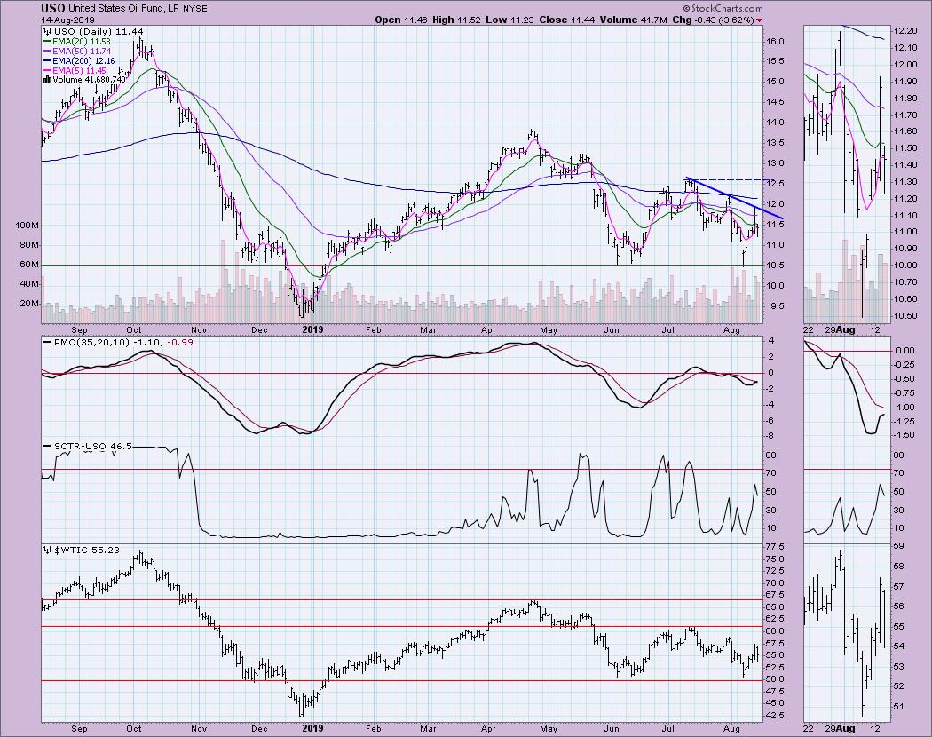Click the EMA(5) magenta legend line
This screenshot has height=737, width=932.
(47, 70)
